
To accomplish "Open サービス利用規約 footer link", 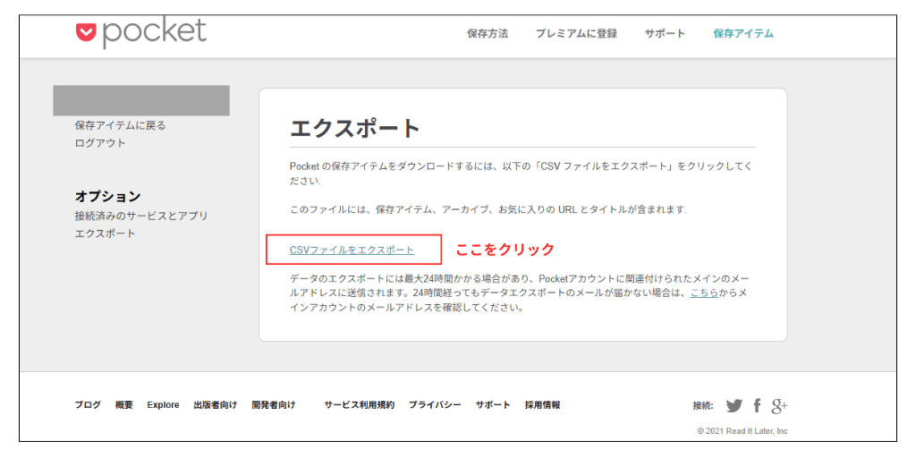I will (360, 405).
